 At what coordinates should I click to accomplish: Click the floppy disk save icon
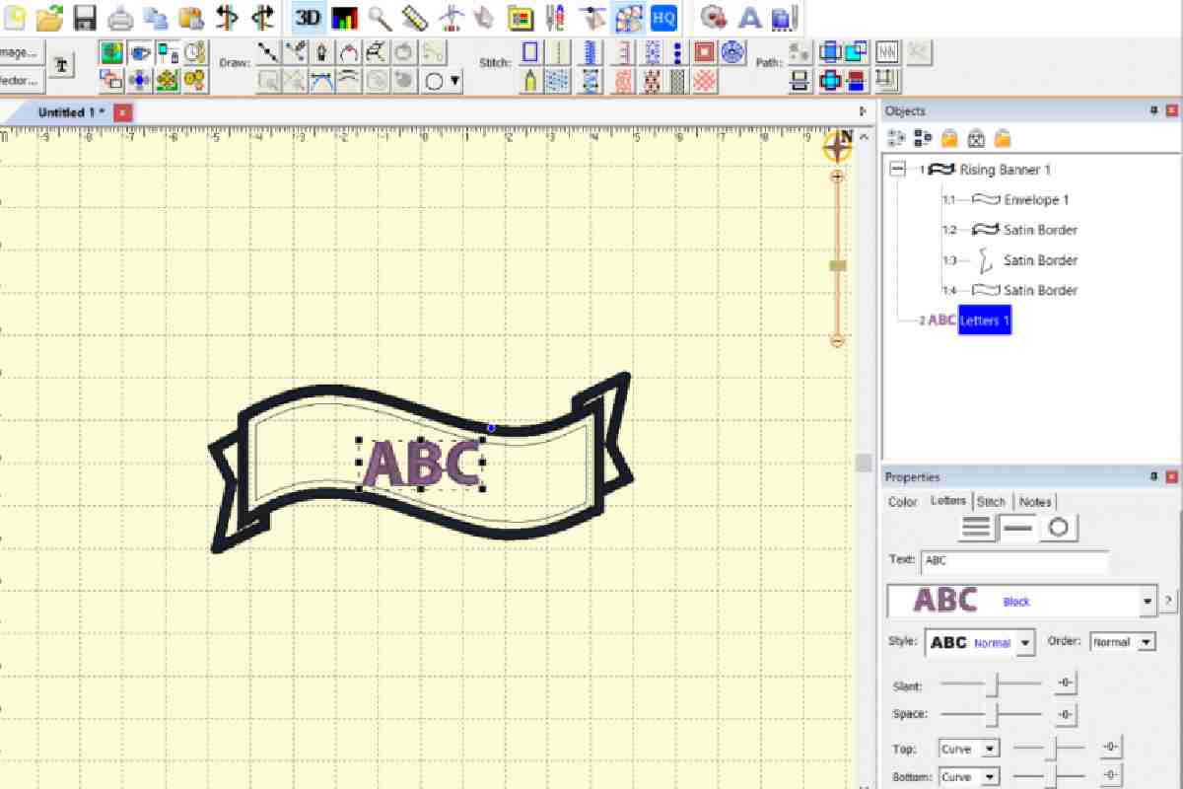pos(85,17)
